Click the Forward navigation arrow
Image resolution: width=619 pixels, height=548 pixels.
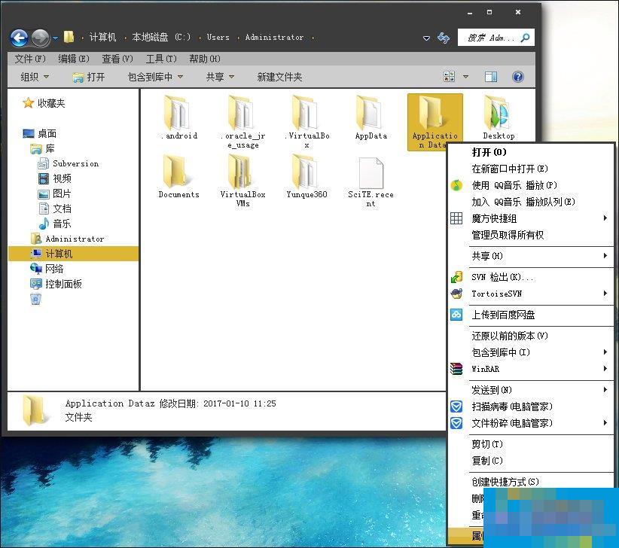(40, 38)
